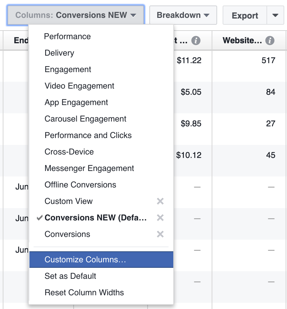The height and width of the screenshot is (309, 287).
Task: Click the $5.05 cost cell
Action: click(x=191, y=92)
